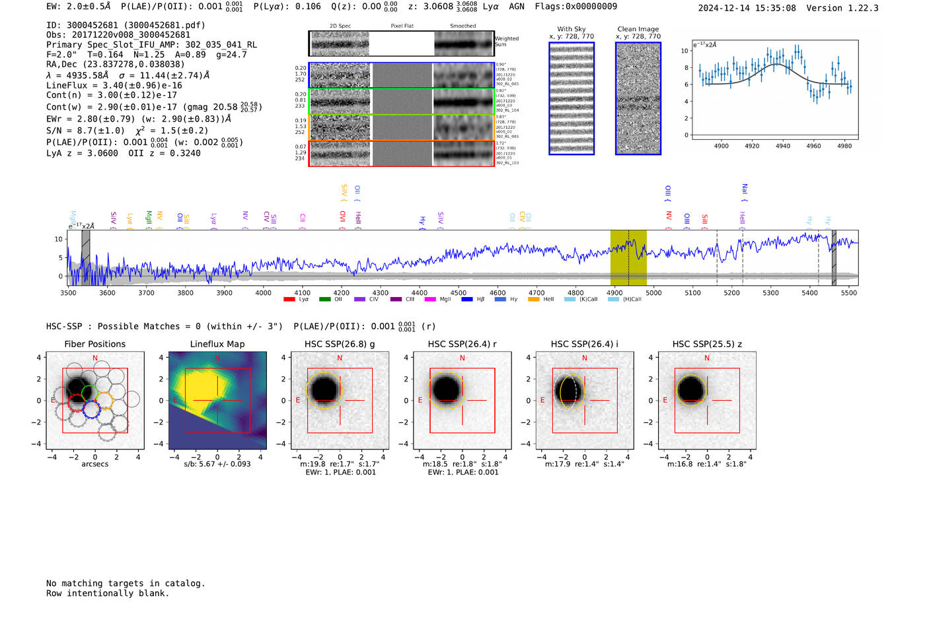Image resolution: width=925 pixels, height=629 pixels.
Task: Click the 'm:17.9 re:1.4" s:1.4"' caption
Action: pos(585,464)
